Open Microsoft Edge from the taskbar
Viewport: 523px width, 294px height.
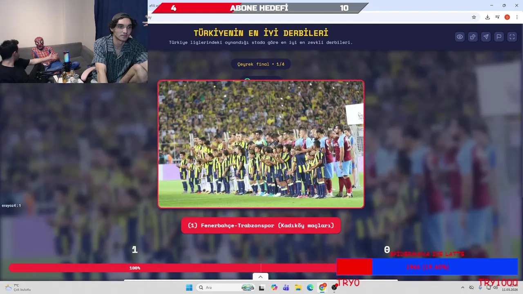point(310,287)
